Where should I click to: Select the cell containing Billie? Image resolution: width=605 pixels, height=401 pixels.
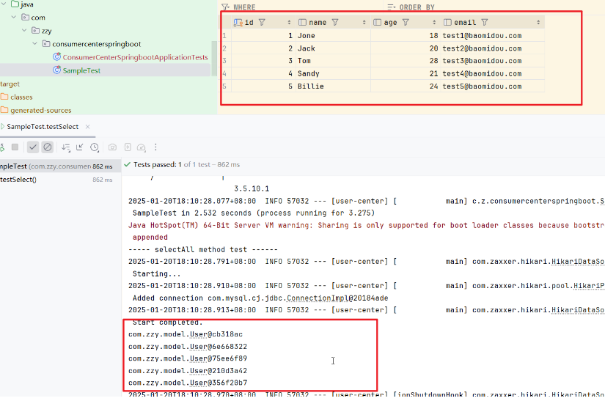(334, 86)
